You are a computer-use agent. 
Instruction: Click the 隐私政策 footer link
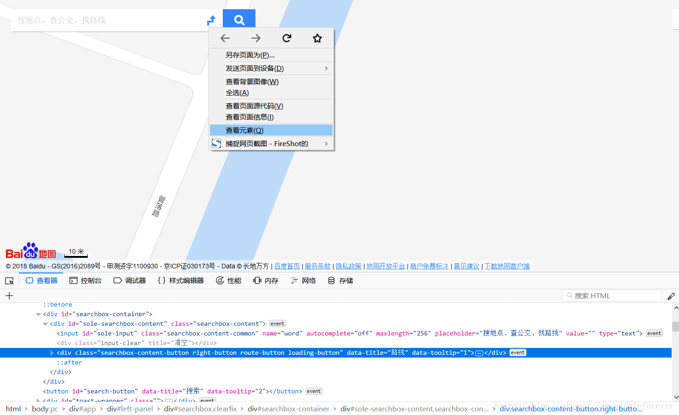tap(349, 266)
